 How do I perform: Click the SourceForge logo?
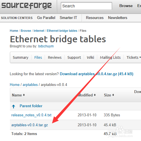pos(27,6)
